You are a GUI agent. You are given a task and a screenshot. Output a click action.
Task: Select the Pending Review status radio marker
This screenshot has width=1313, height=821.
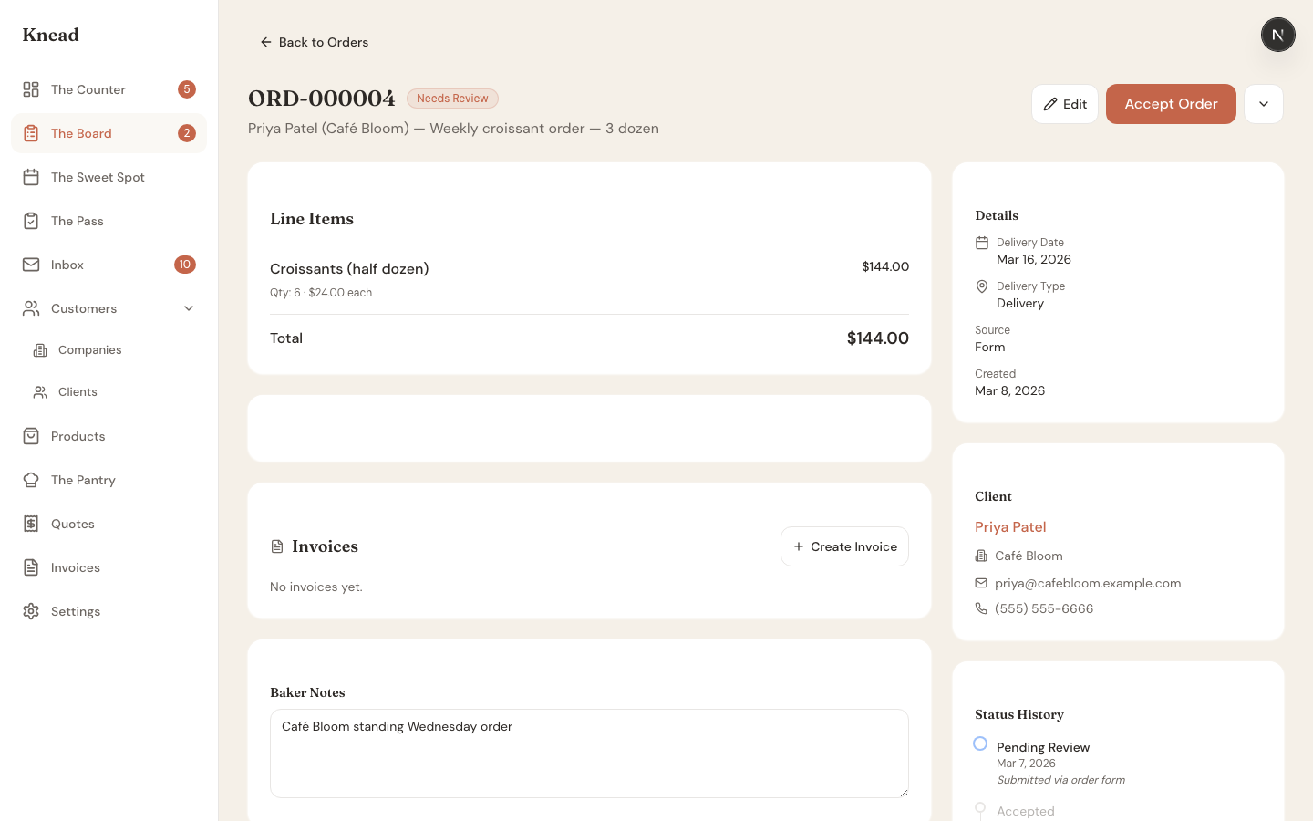pos(980,743)
